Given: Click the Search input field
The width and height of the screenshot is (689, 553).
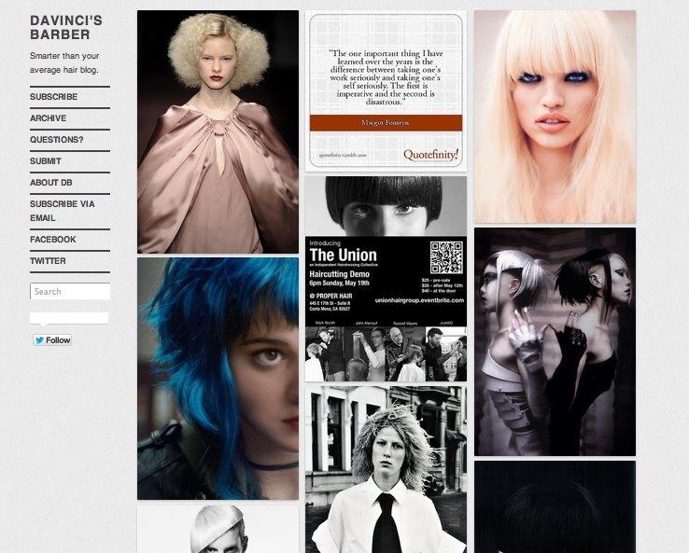Looking at the screenshot, I should 70,292.
